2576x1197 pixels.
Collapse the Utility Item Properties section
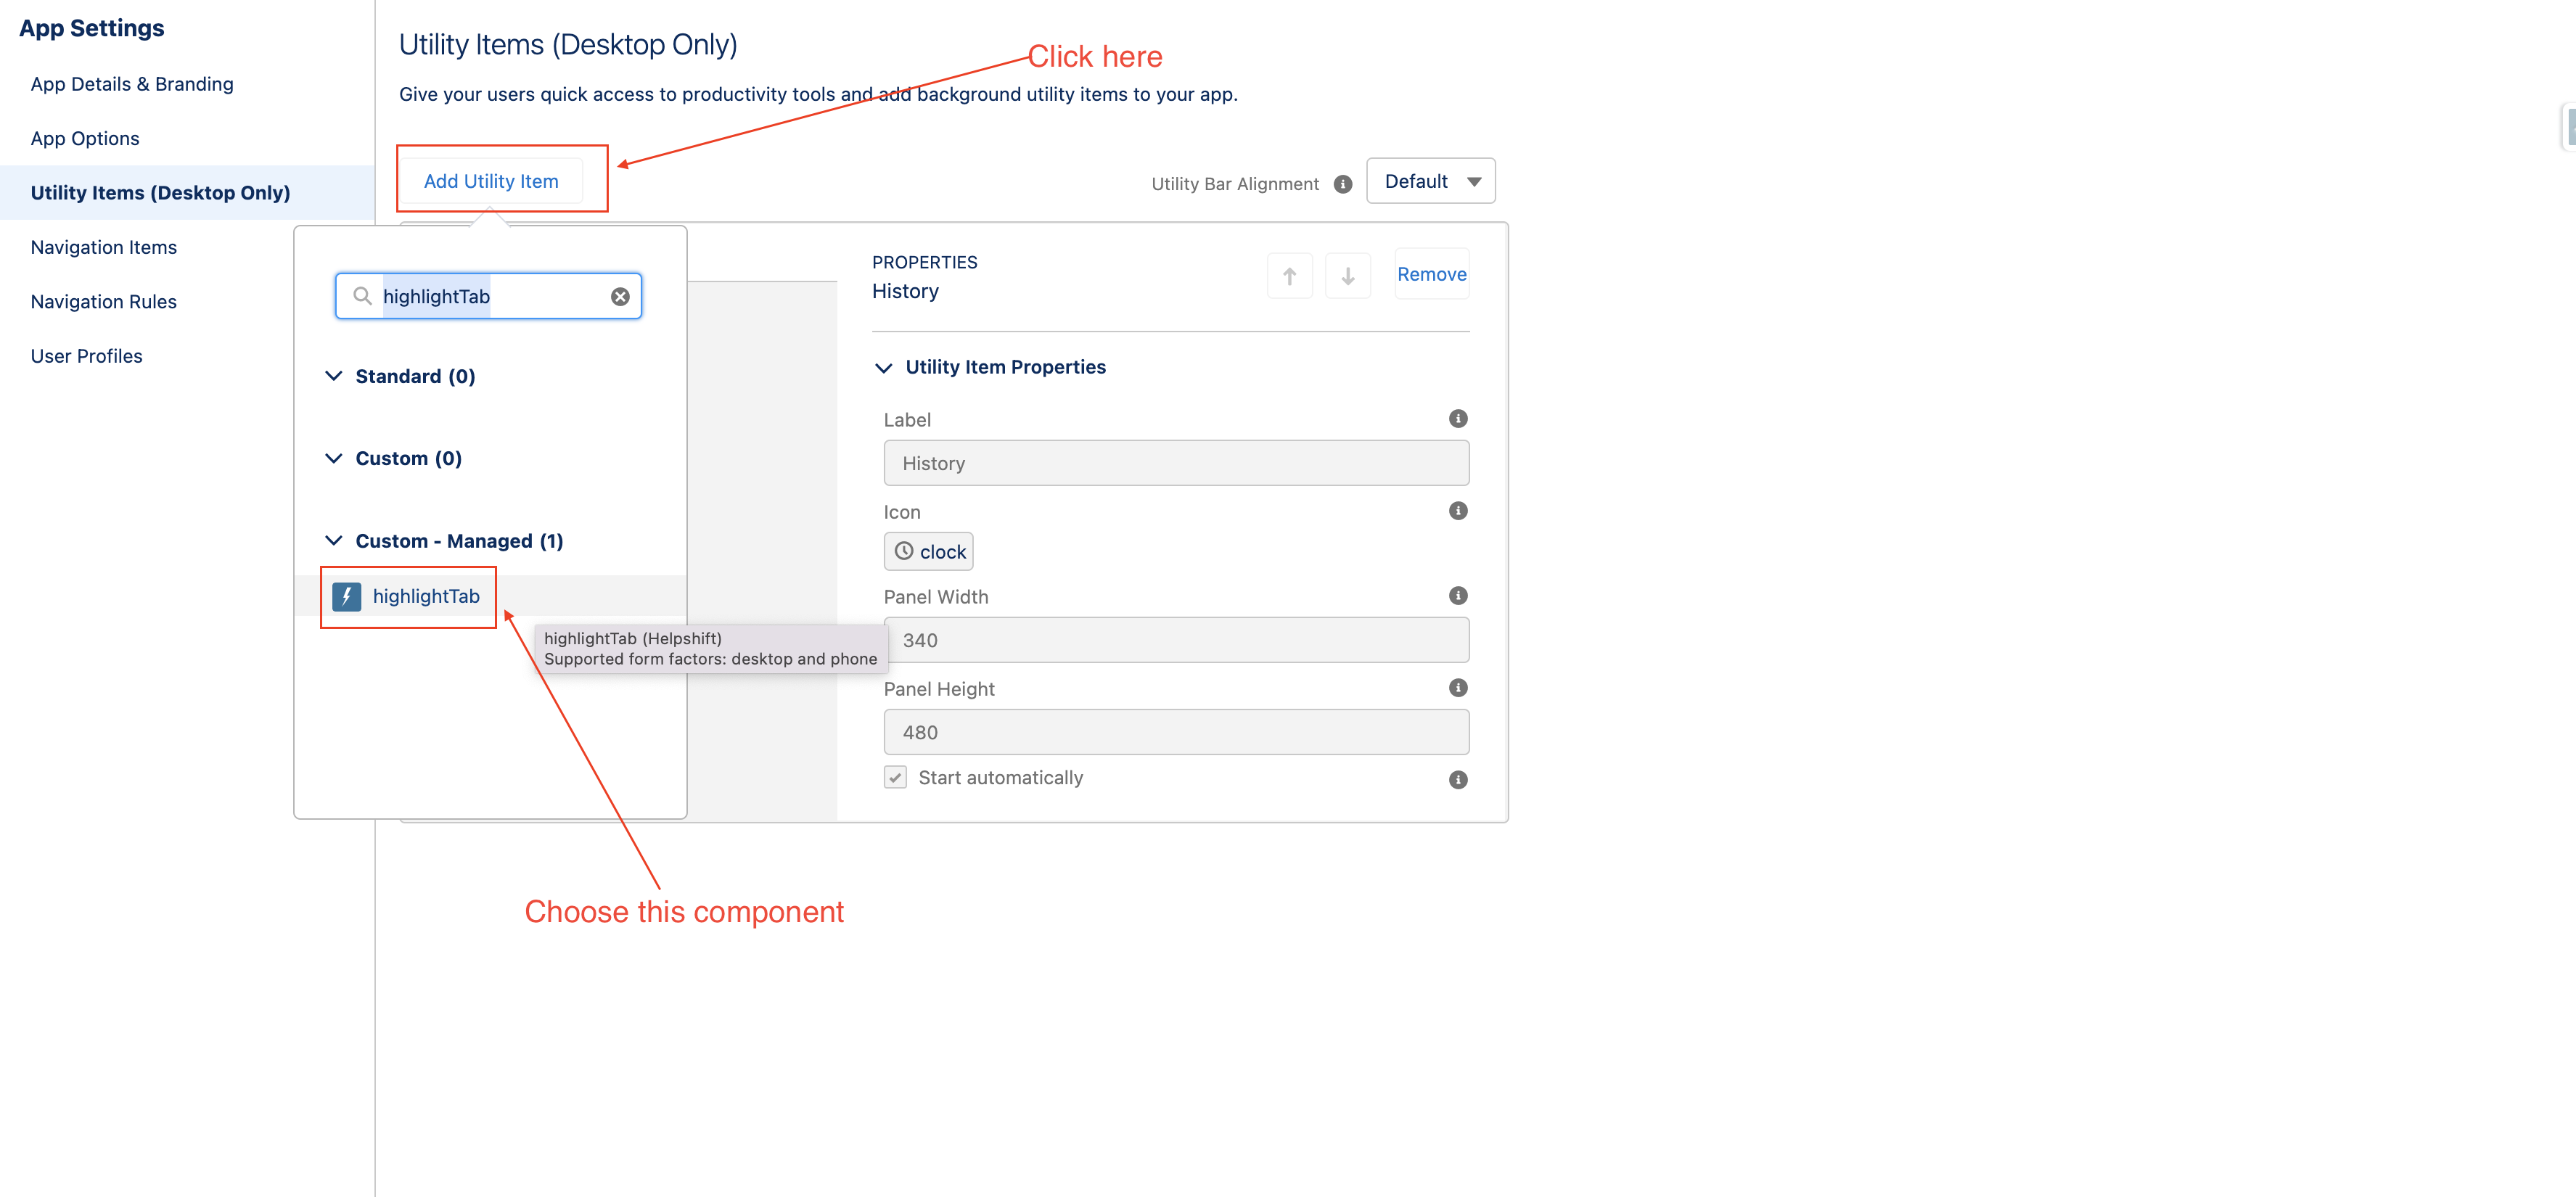[884, 368]
